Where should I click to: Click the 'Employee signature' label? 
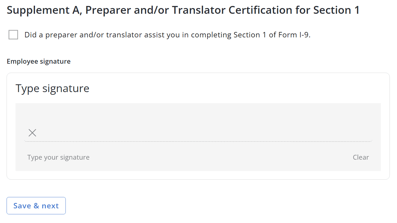tap(39, 62)
